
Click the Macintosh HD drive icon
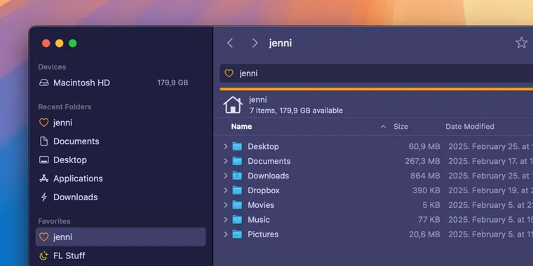coord(44,83)
